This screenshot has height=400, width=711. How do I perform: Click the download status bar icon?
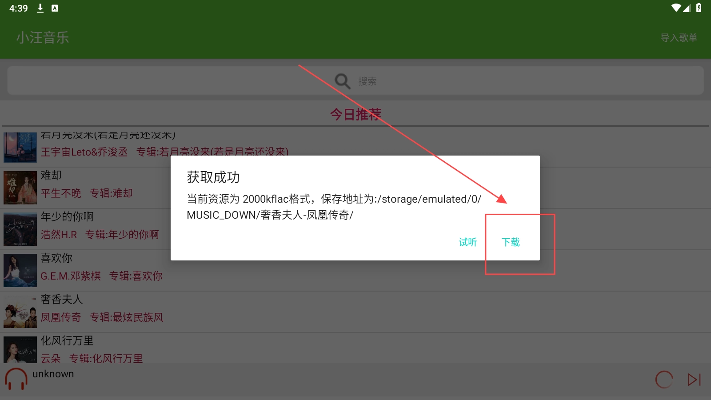(x=40, y=8)
